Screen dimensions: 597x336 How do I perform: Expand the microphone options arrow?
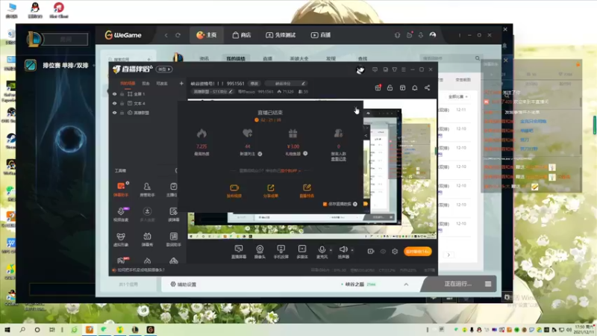pyautogui.click(x=331, y=250)
